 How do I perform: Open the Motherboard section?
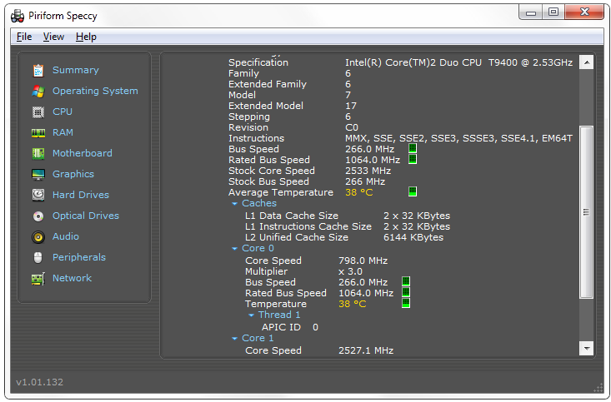pyautogui.click(x=83, y=153)
